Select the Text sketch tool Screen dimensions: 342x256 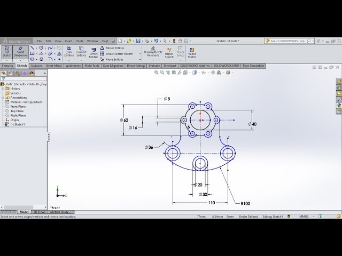click(59, 53)
